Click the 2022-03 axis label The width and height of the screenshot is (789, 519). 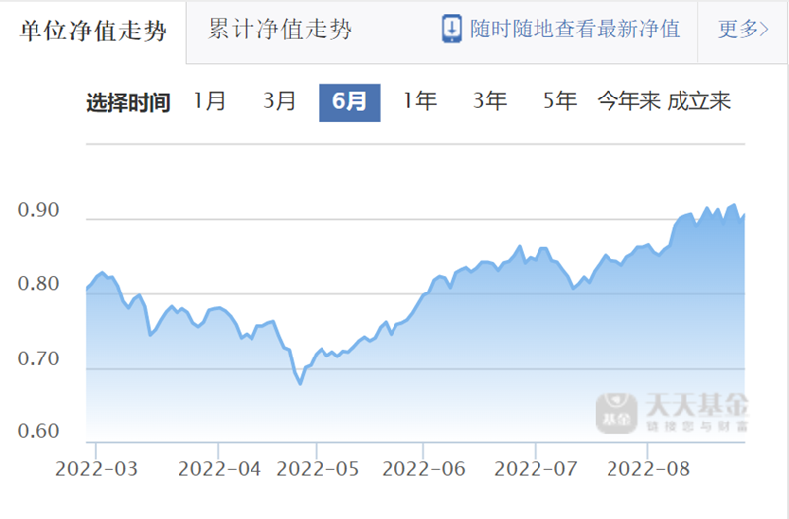(96, 469)
